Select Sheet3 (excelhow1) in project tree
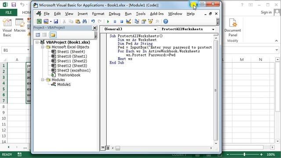The width and height of the screenshot is (281, 158). [74, 70]
